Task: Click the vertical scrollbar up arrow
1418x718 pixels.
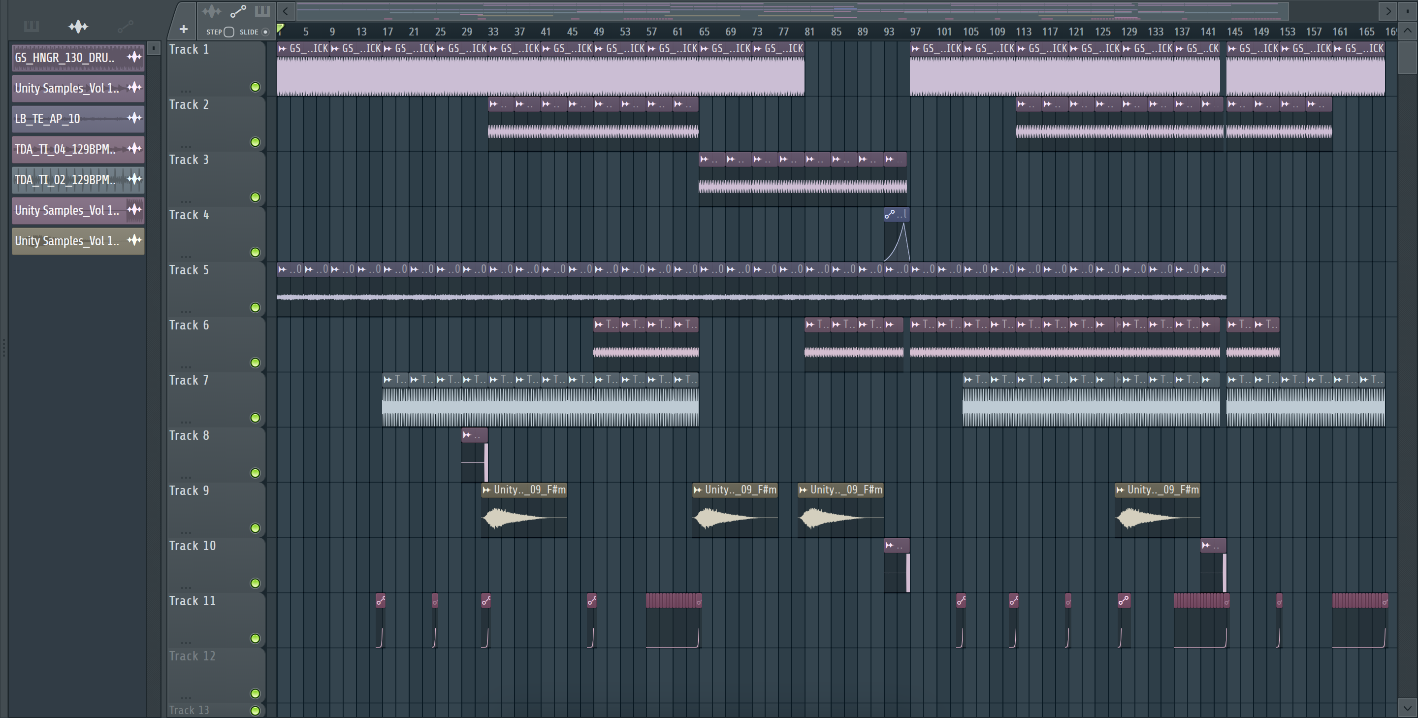Action: click(1408, 31)
